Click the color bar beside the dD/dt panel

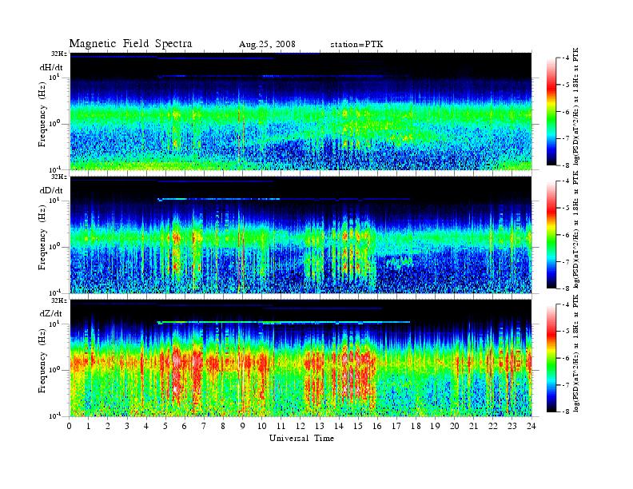coord(551,234)
